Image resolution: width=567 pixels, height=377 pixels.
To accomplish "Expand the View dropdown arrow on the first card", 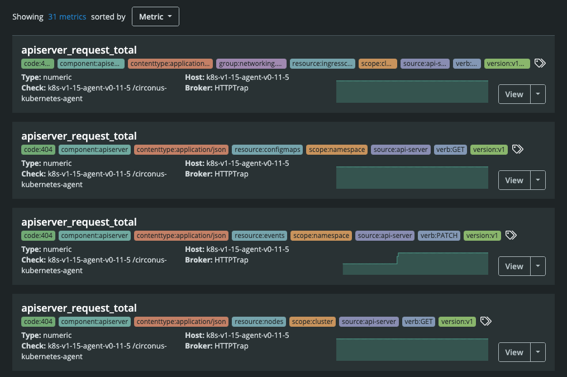I will (x=537, y=94).
